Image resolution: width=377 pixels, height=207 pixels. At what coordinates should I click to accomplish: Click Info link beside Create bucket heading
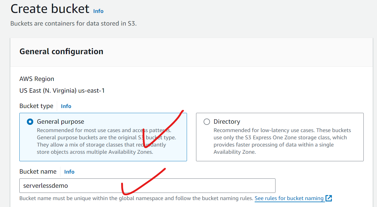point(98,11)
